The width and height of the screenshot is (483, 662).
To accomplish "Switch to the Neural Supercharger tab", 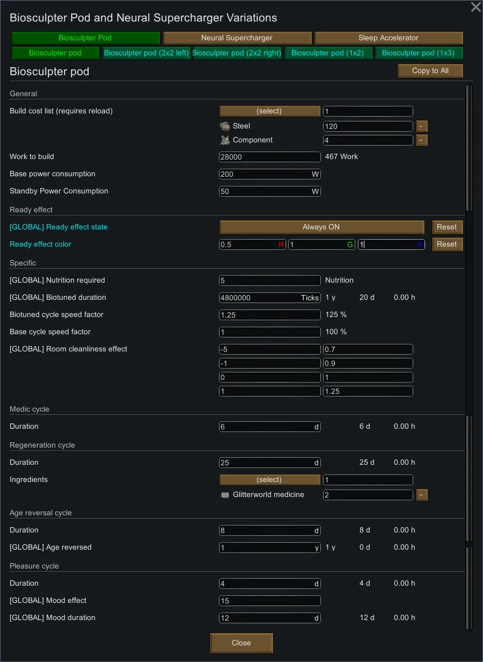I will pyautogui.click(x=237, y=38).
